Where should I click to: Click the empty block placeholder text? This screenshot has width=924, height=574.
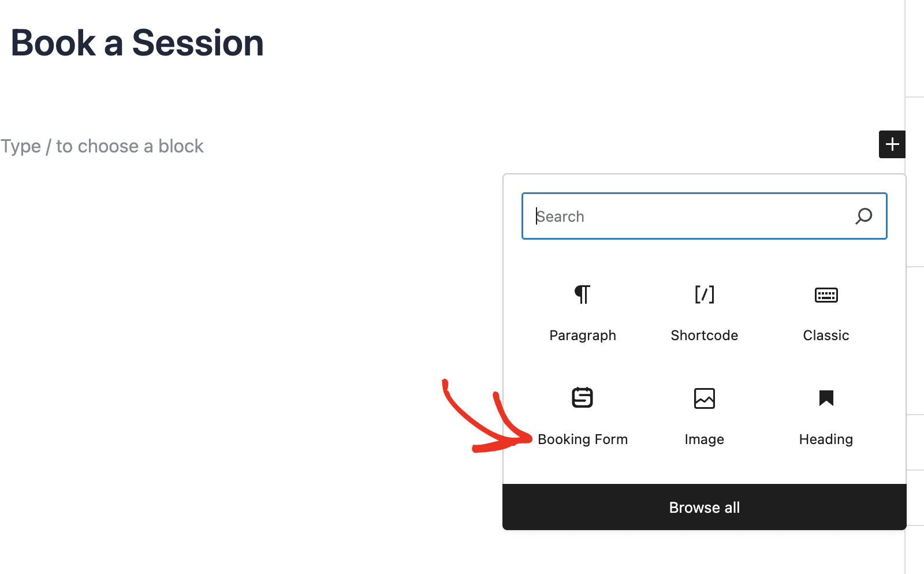click(102, 146)
